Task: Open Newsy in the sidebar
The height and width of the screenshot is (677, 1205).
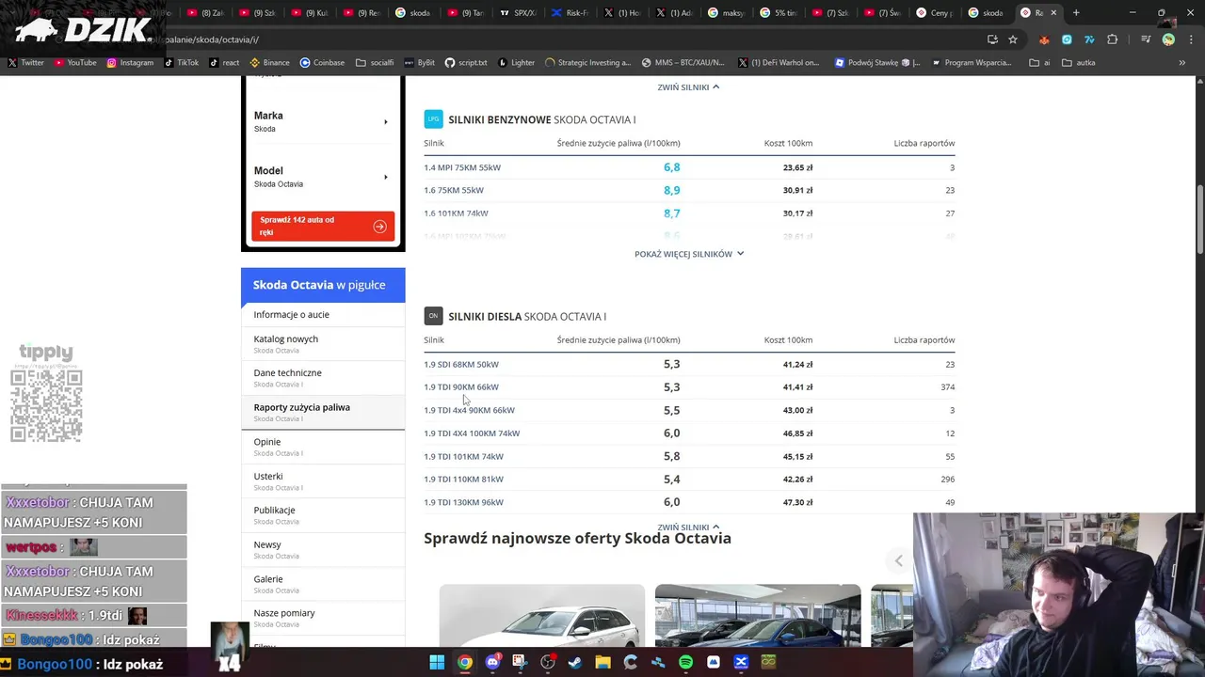Action: tap(322, 549)
